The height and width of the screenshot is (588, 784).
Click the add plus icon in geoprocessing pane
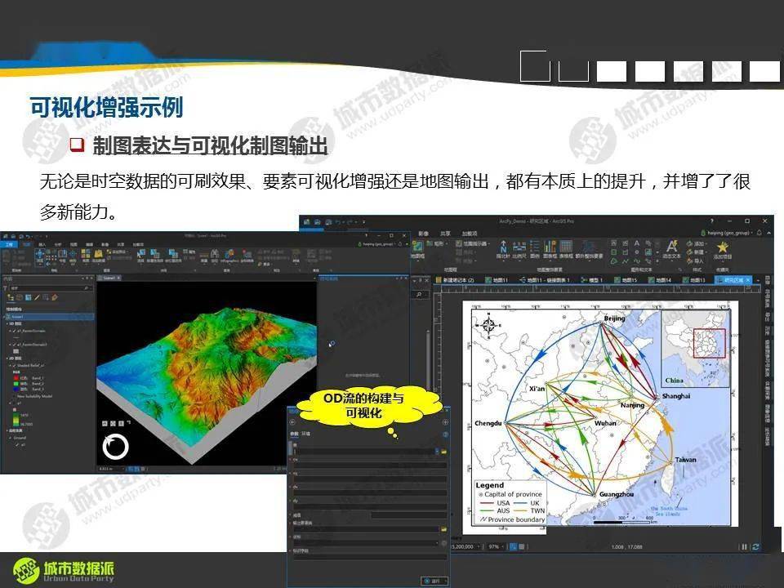pyautogui.click(x=445, y=423)
